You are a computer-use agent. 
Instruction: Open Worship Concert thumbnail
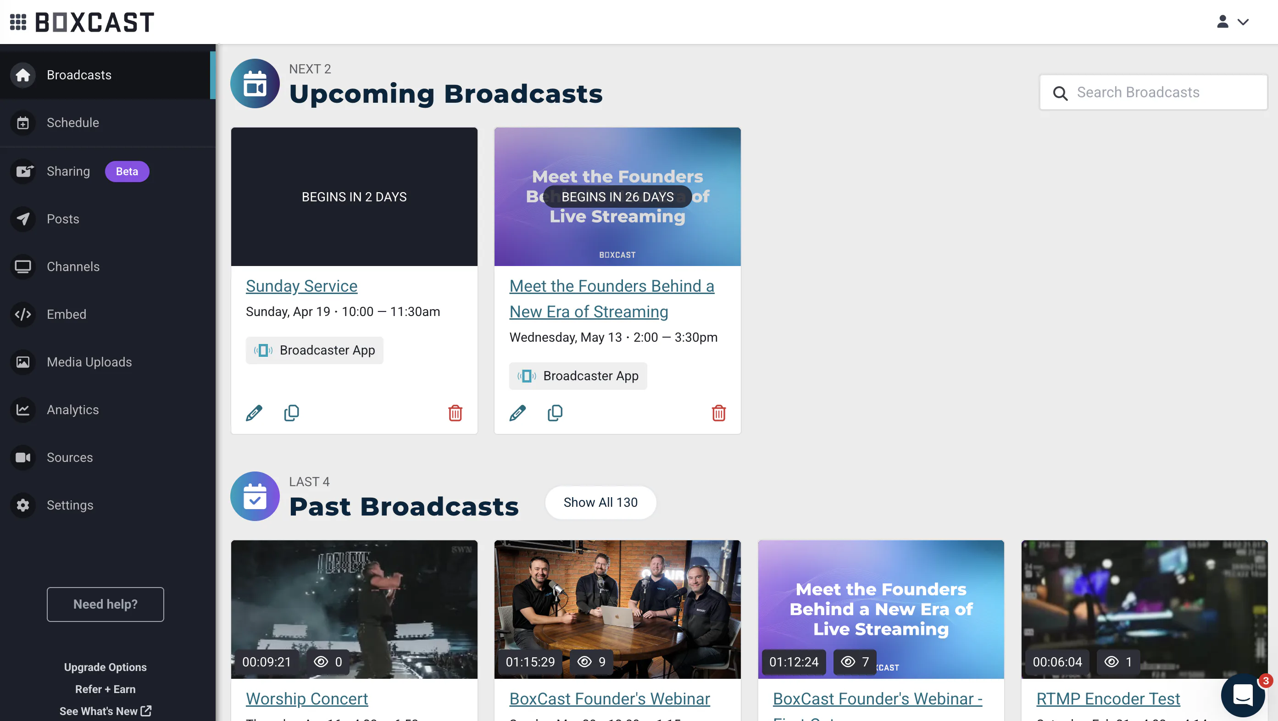pyautogui.click(x=354, y=610)
